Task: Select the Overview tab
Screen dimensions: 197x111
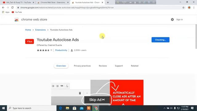Action: pos(61,66)
